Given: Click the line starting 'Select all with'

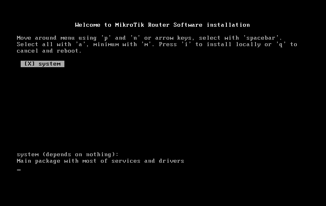Looking at the screenshot, I should pos(157,44).
